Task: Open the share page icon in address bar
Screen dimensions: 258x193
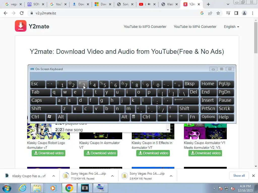Action: tap(210, 13)
